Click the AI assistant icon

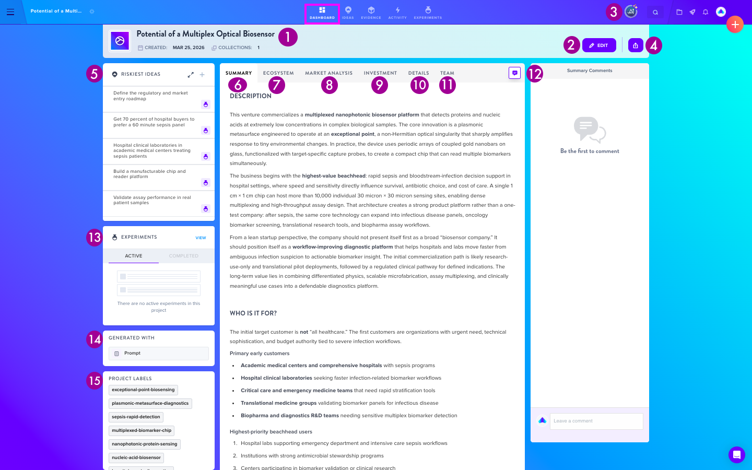(x=631, y=11)
